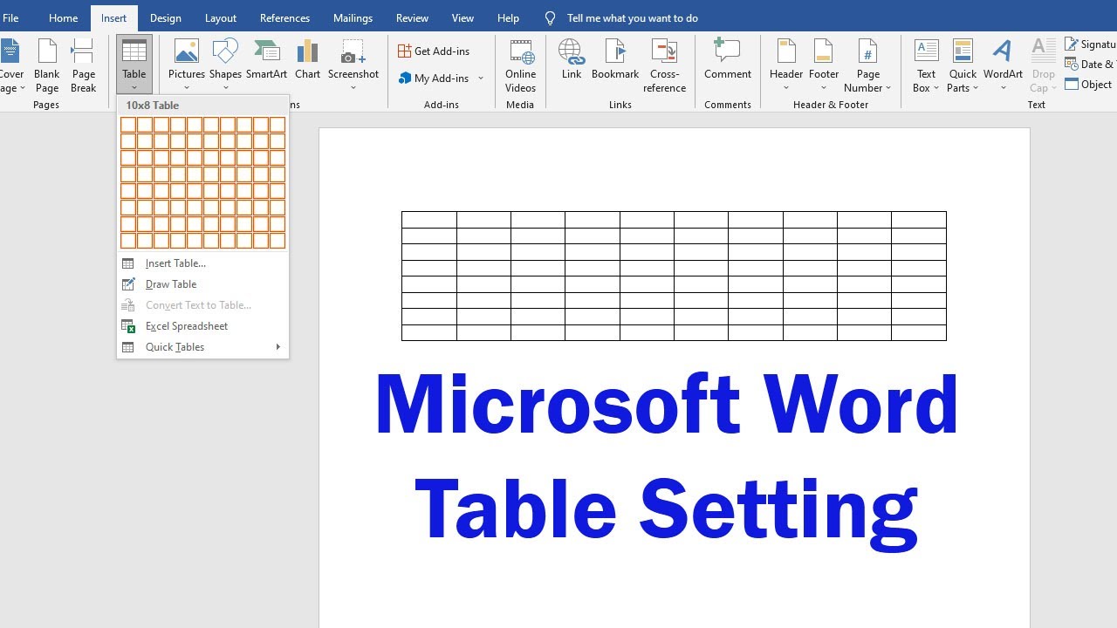Choose Excel Spreadsheet from menu
The width and height of the screenshot is (1117, 628).
202,326
